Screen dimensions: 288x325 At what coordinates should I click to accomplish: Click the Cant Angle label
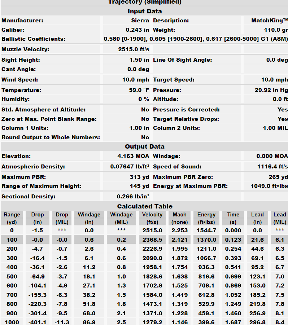click(19, 69)
